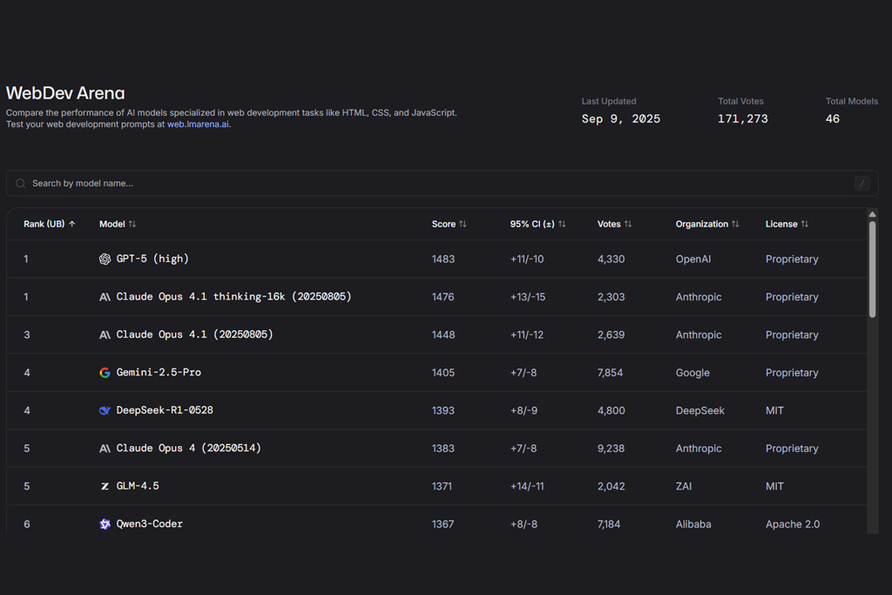The width and height of the screenshot is (892, 595).
Task: Click the score 1393 for DeepSeek-R1-0528
Action: coord(443,410)
